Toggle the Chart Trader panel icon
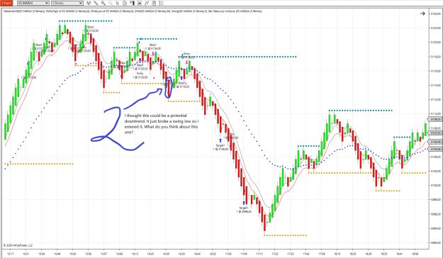Screen dimensions: 443x258 (133, 3)
